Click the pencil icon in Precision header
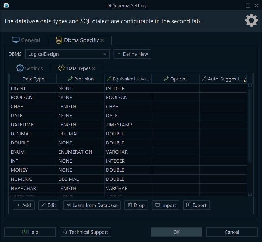262x242 pixels. point(70,79)
